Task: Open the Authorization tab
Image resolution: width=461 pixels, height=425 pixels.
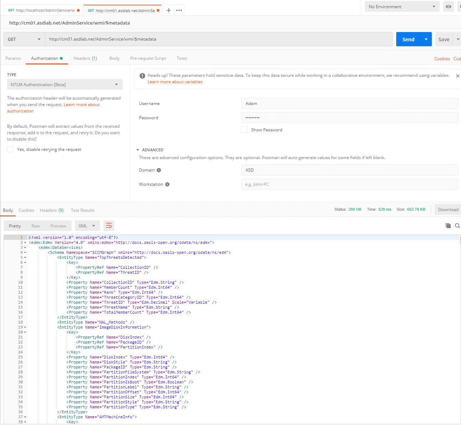Action: [47, 58]
